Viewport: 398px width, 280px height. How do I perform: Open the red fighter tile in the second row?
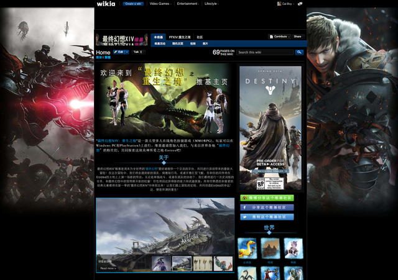(x=270, y=273)
